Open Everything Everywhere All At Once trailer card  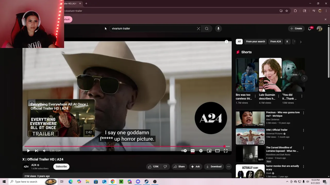(x=61, y=118)
